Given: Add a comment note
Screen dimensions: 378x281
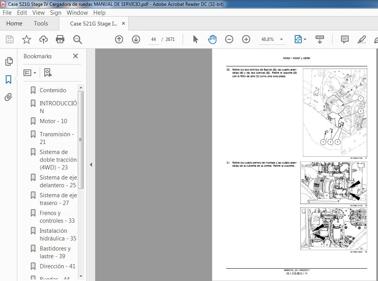Looking at the screenshot, I should 345,39.
